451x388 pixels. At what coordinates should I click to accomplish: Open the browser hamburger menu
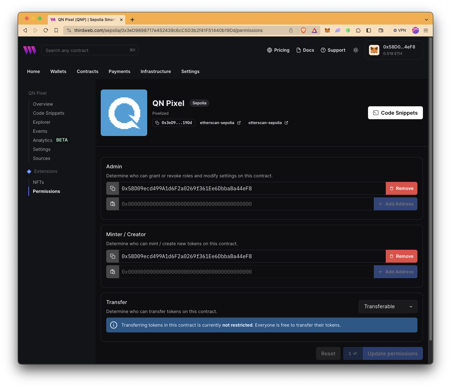(x=426, y=30)
